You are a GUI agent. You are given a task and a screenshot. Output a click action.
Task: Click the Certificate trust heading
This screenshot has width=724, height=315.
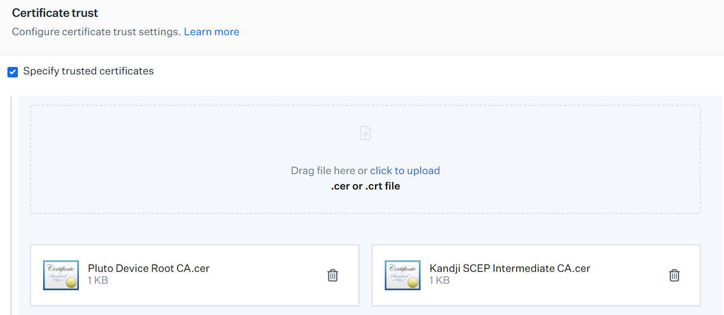(x=55, y=13)
